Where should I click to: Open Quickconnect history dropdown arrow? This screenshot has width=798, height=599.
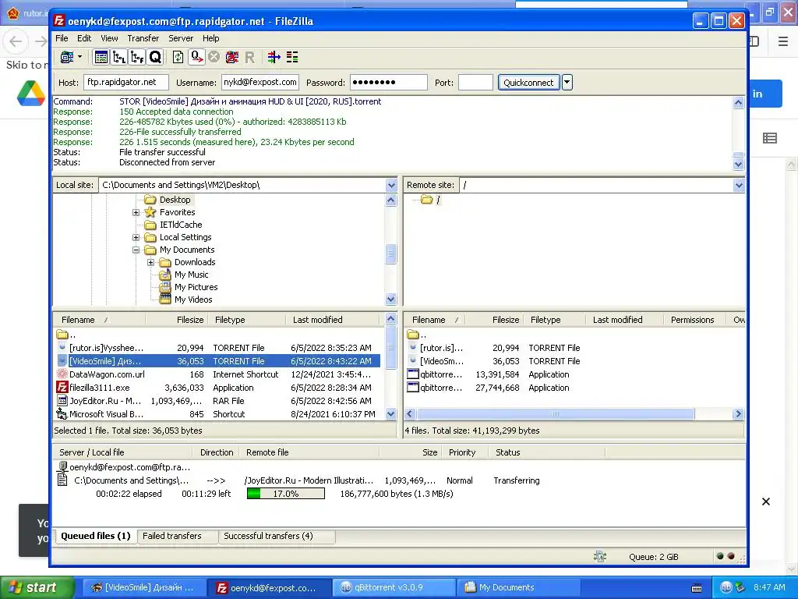567,83
